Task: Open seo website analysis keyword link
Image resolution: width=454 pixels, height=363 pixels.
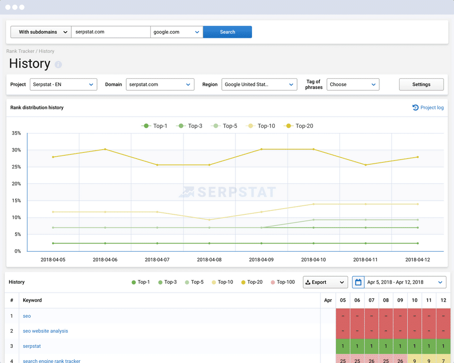Action: click(x=45, y=331)
